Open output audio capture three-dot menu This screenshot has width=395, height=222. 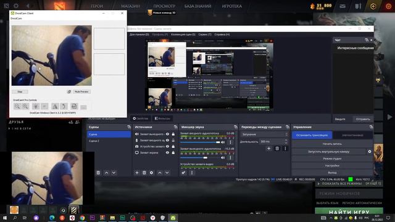[230, 158]
